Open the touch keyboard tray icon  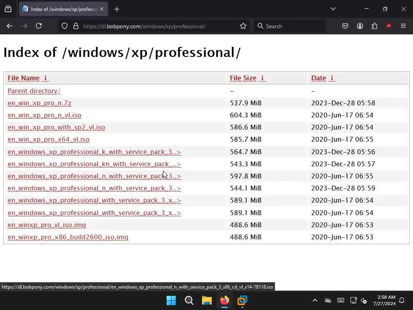(340, 300)
